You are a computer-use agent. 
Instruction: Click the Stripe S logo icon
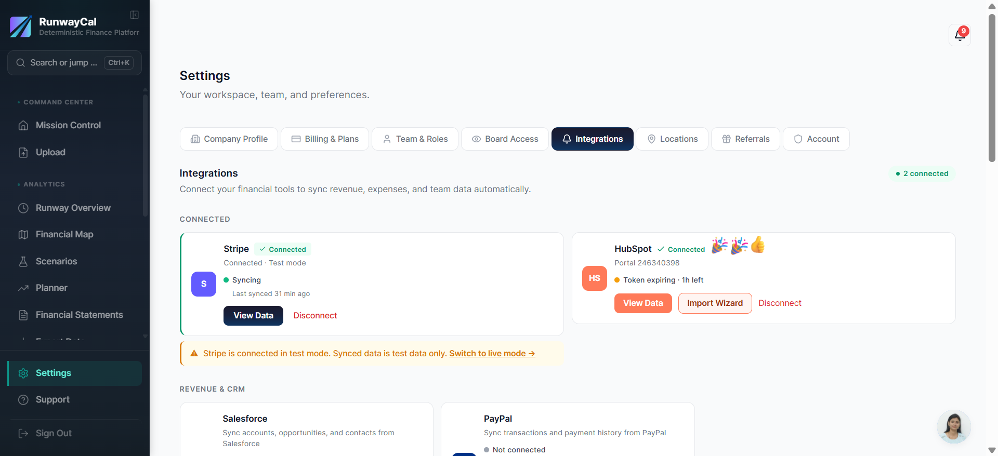pos(204,284)
